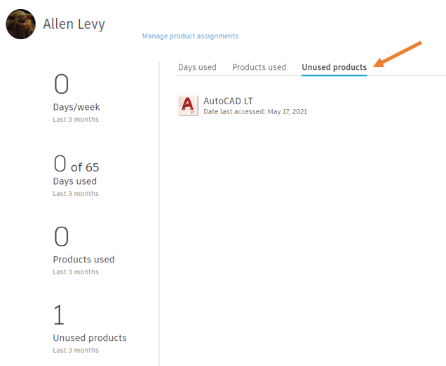
Task: Click the AutoCAD LT product icon
Action: 188,106
